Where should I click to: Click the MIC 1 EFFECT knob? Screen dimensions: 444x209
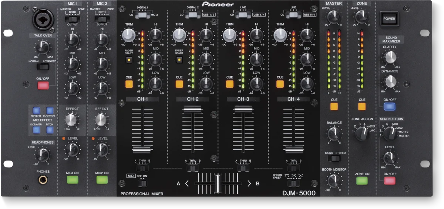click(72, 120)
